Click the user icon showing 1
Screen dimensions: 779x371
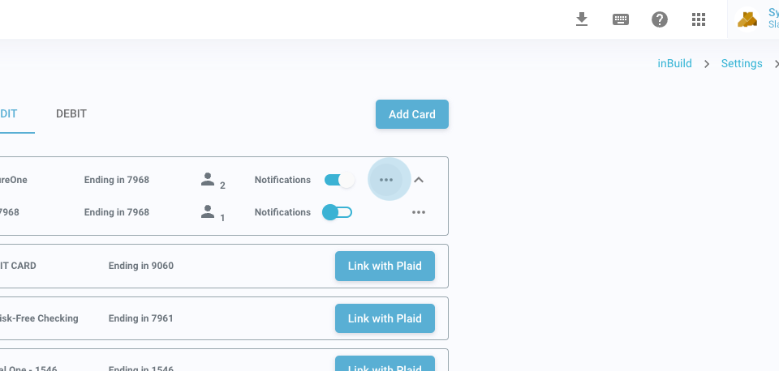pos(208,212)
